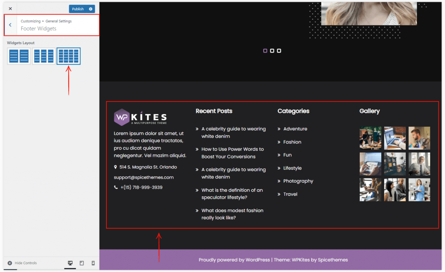Click phone number +(15) 718-999-3939

point(141,187)
